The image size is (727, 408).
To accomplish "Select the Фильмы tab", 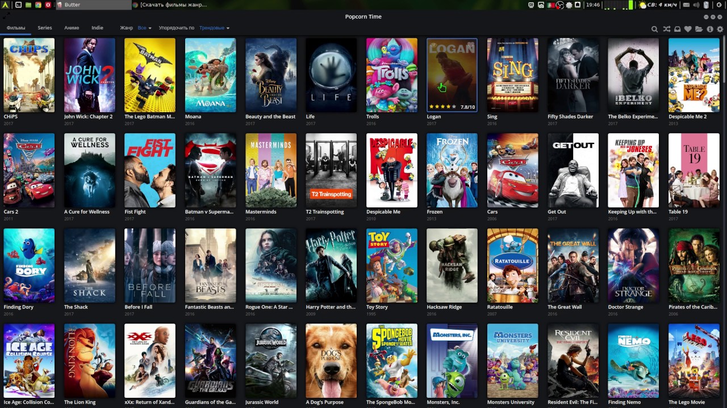I will [x=16, y=28].
